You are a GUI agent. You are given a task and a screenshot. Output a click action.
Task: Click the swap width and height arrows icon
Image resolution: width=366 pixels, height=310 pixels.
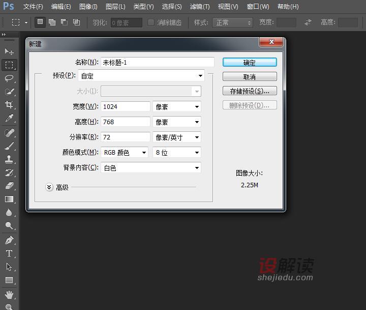click(308, 22)
